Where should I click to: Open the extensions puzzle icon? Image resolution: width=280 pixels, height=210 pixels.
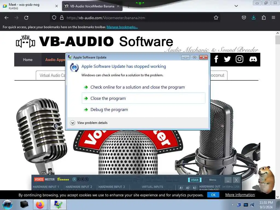[264, 17]
